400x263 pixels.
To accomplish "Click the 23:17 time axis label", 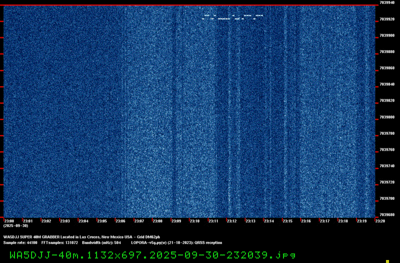I will [324, 221].
